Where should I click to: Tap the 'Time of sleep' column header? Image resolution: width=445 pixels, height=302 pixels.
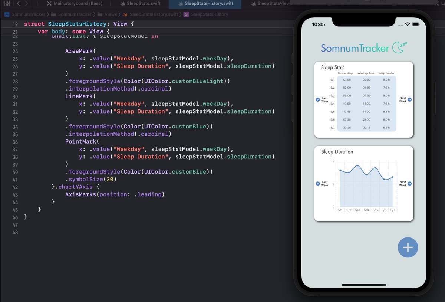click(345, 73)
